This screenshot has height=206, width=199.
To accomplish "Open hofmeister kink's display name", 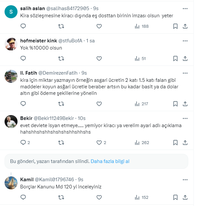I will click(x=38, y=41).
